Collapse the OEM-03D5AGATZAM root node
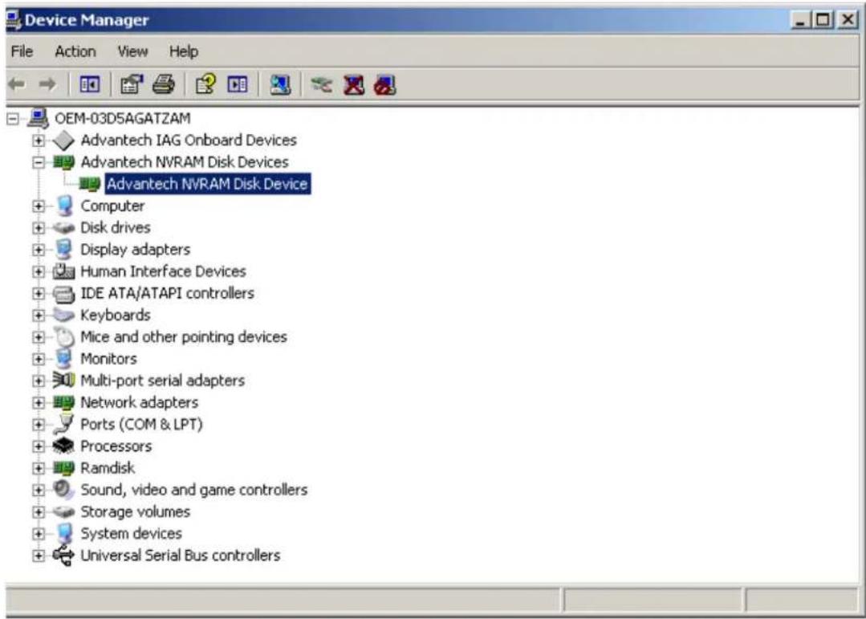The width and height of the screenshot is (866, 619). click(12, 119)
